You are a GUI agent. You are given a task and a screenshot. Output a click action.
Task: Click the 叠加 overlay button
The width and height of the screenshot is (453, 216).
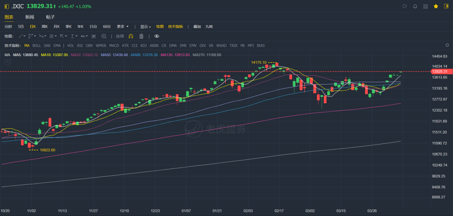coord(197,26)
